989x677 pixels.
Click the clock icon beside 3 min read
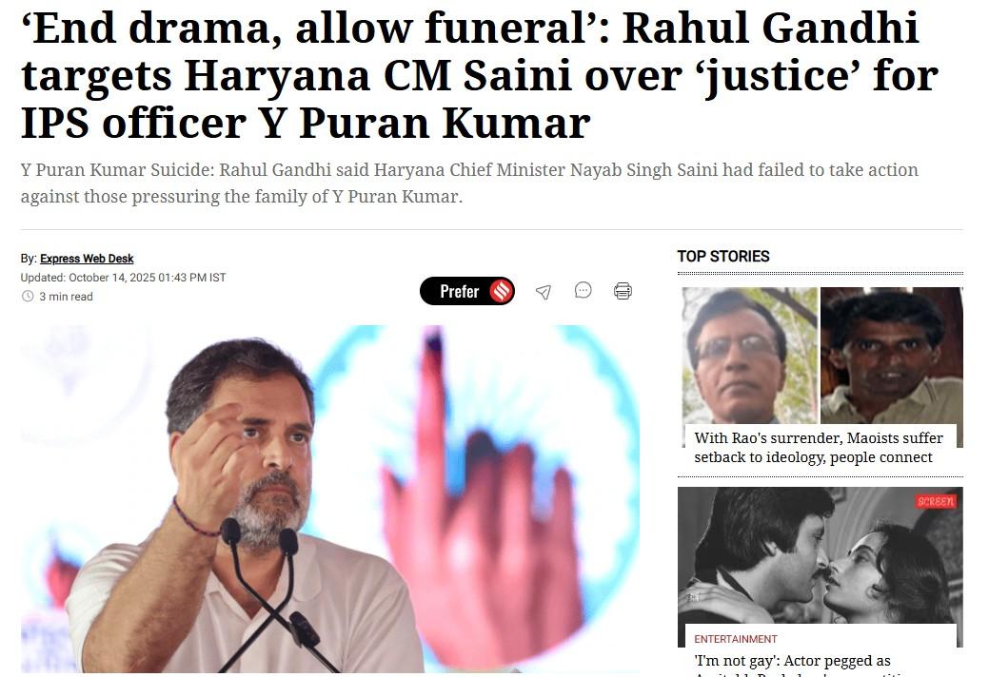pos(28,296)
